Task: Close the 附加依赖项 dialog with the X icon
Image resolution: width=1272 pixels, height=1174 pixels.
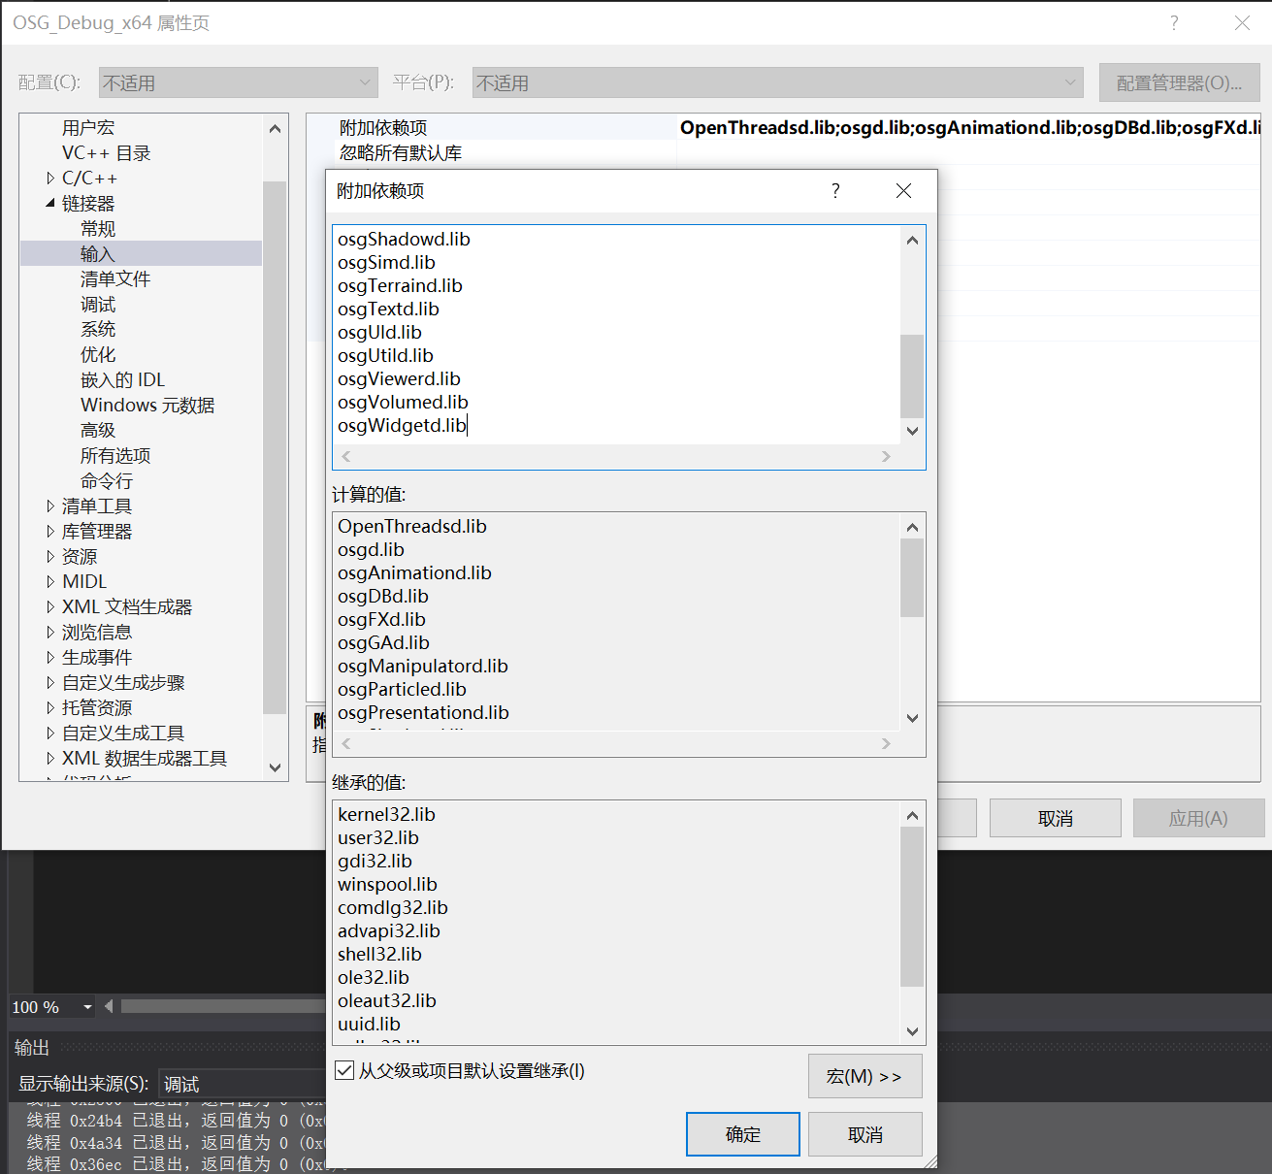Action: 903,190
